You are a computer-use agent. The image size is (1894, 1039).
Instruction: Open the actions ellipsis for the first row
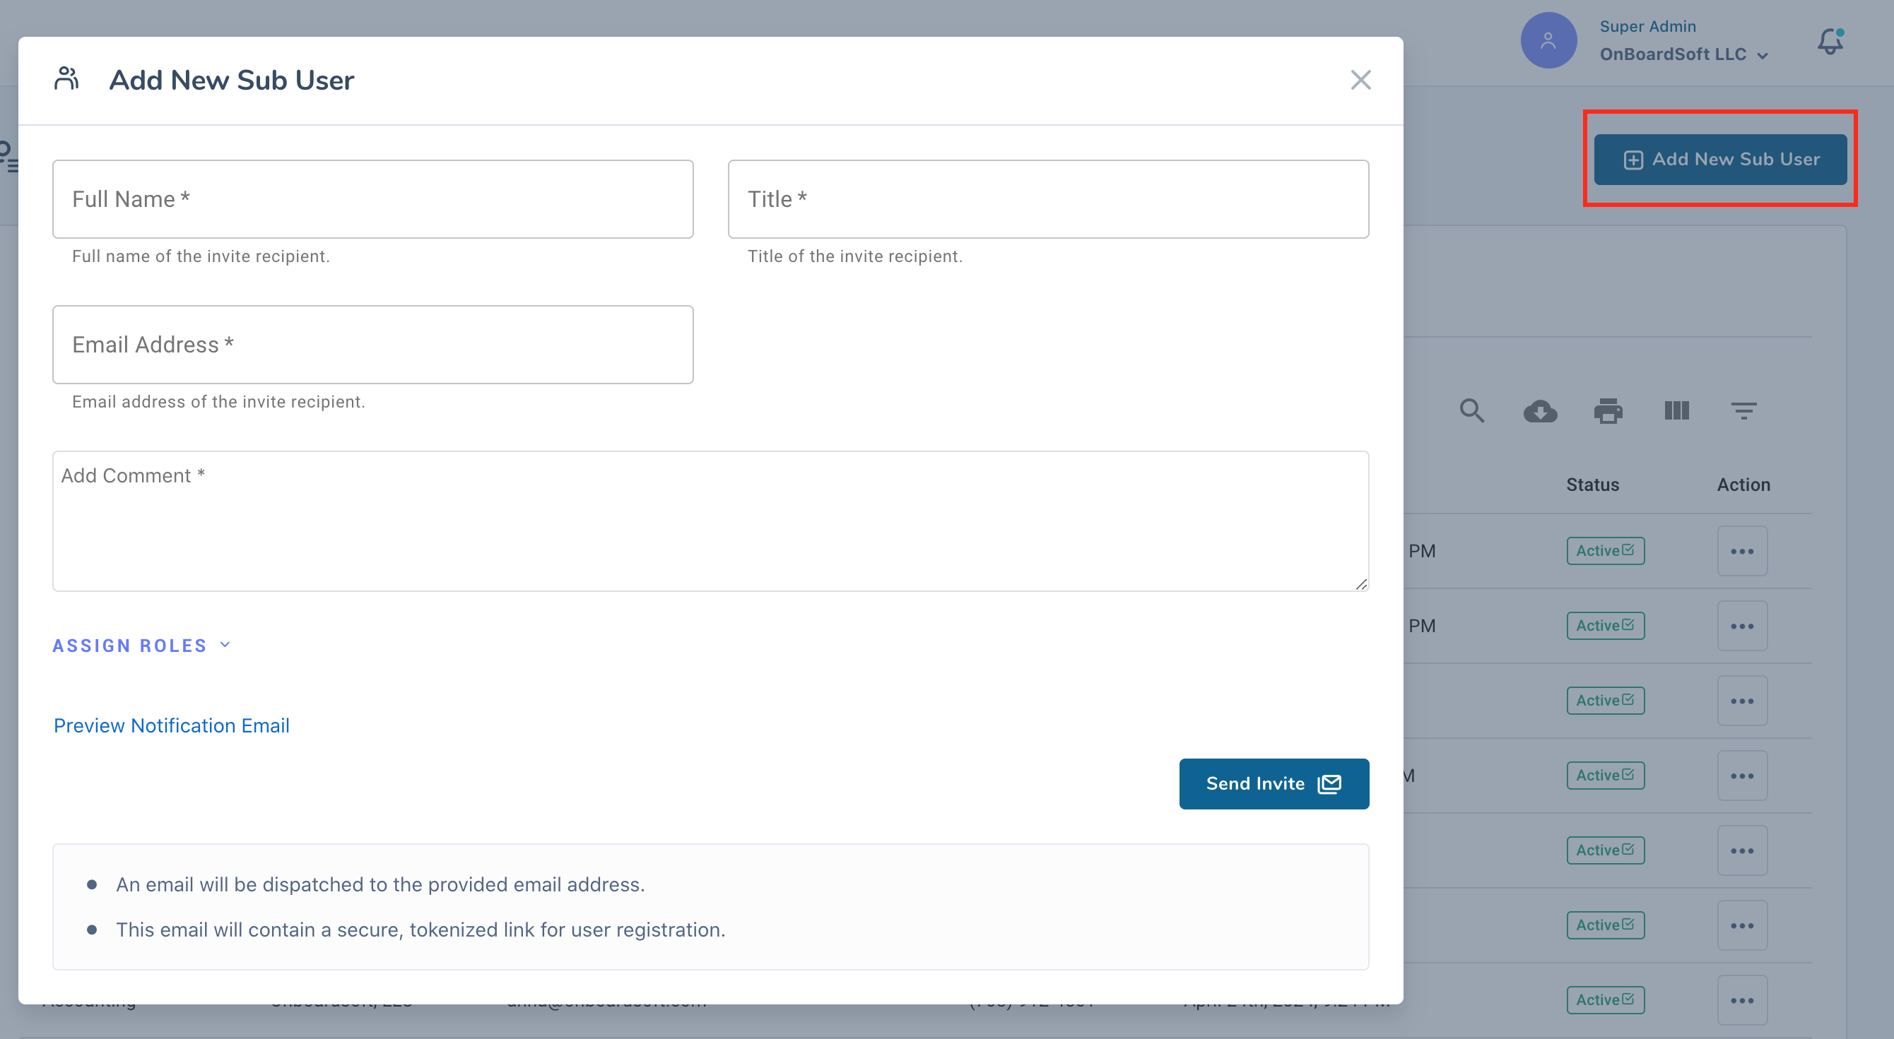click(1743, 550)
